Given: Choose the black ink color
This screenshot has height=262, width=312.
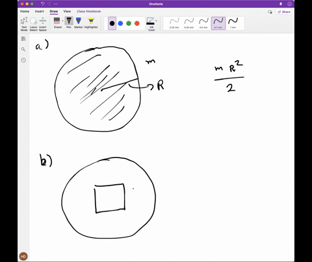Looking at the screenshot, I should coord(112,23).
